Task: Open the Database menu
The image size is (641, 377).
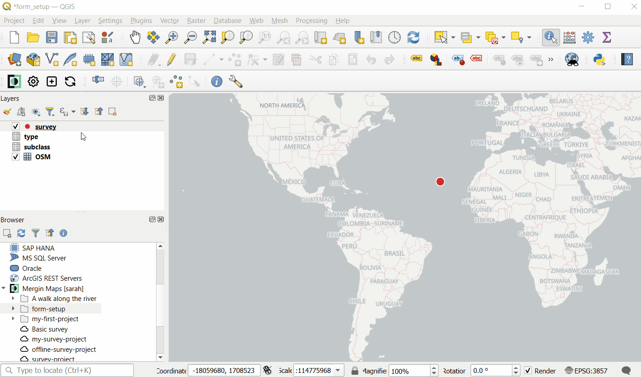Action: click(x=227, y=21)
